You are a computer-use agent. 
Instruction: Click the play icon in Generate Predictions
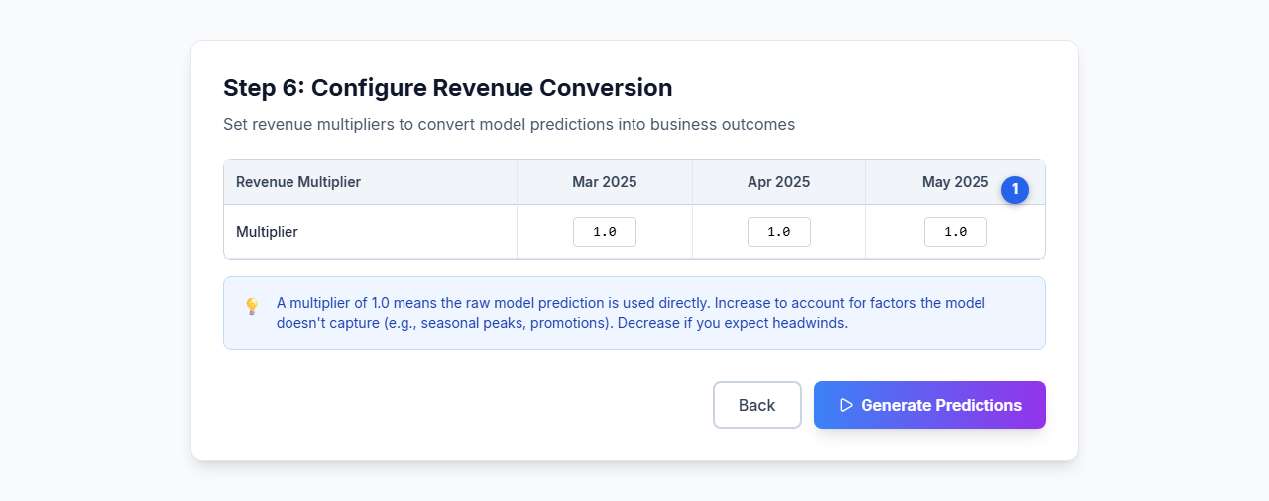point(846,405)
